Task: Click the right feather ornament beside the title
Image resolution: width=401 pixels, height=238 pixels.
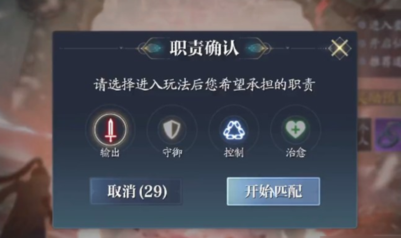Action: click(x=256, y=48)
